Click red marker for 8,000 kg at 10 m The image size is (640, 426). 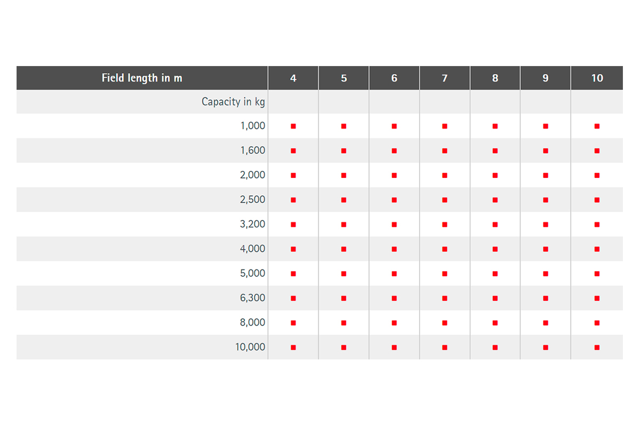coord(597,323)
